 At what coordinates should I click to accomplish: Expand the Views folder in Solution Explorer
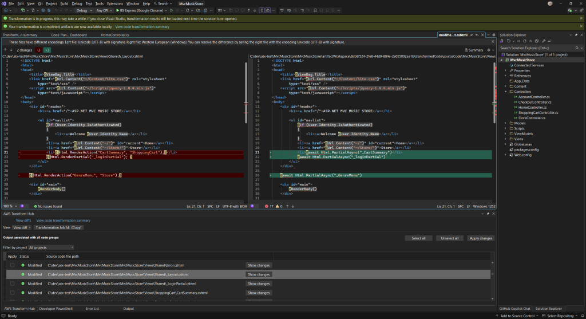(x=505, y=139)
